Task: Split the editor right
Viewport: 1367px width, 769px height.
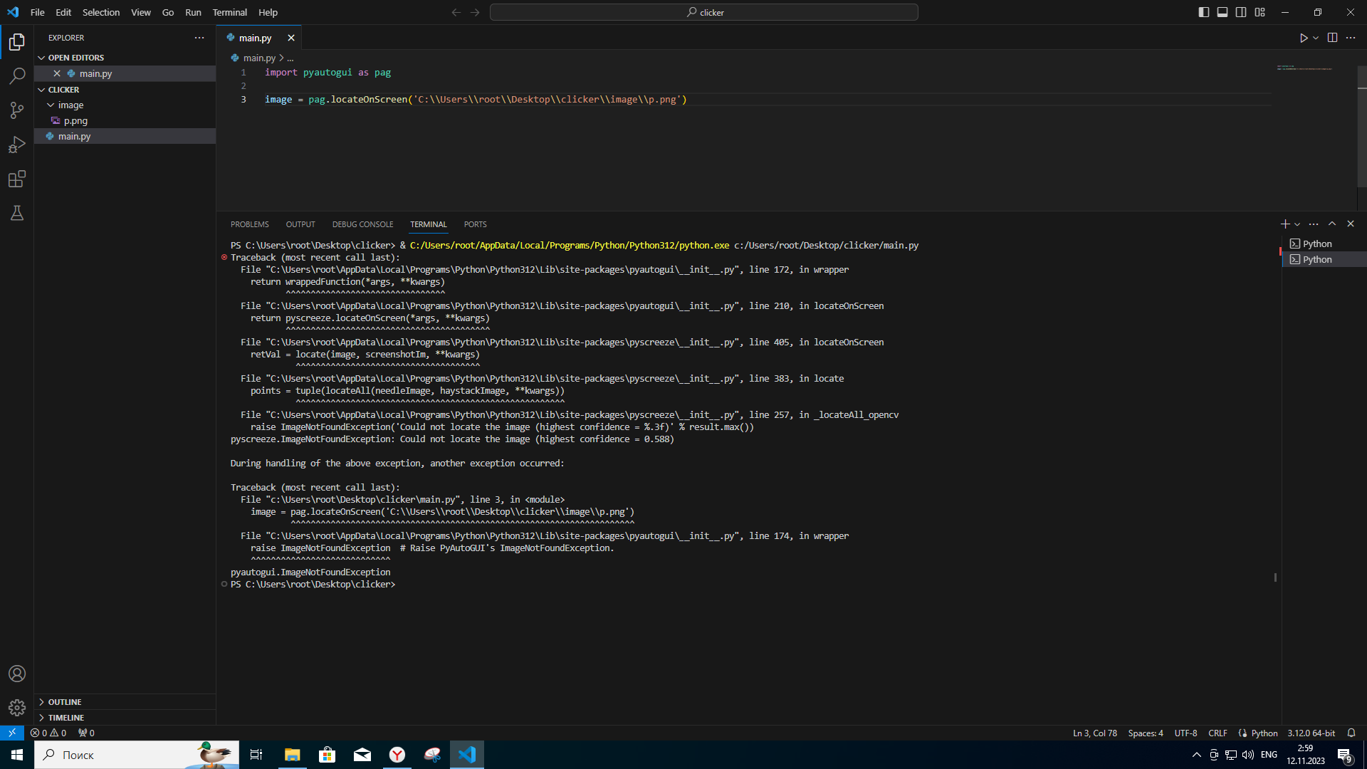Action: point(1332,38)
